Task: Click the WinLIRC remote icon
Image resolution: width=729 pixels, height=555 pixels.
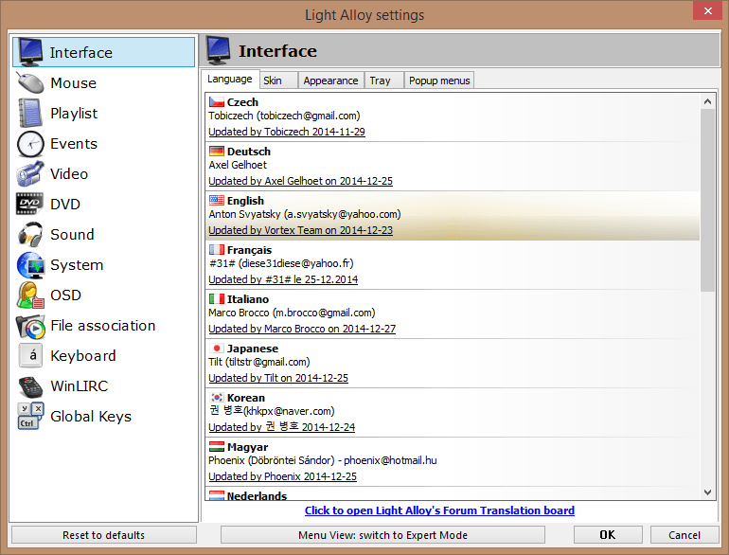Action: point(30,386)
